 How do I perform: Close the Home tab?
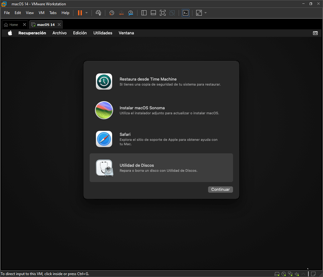pyautogui.click(x=24, y=24)
